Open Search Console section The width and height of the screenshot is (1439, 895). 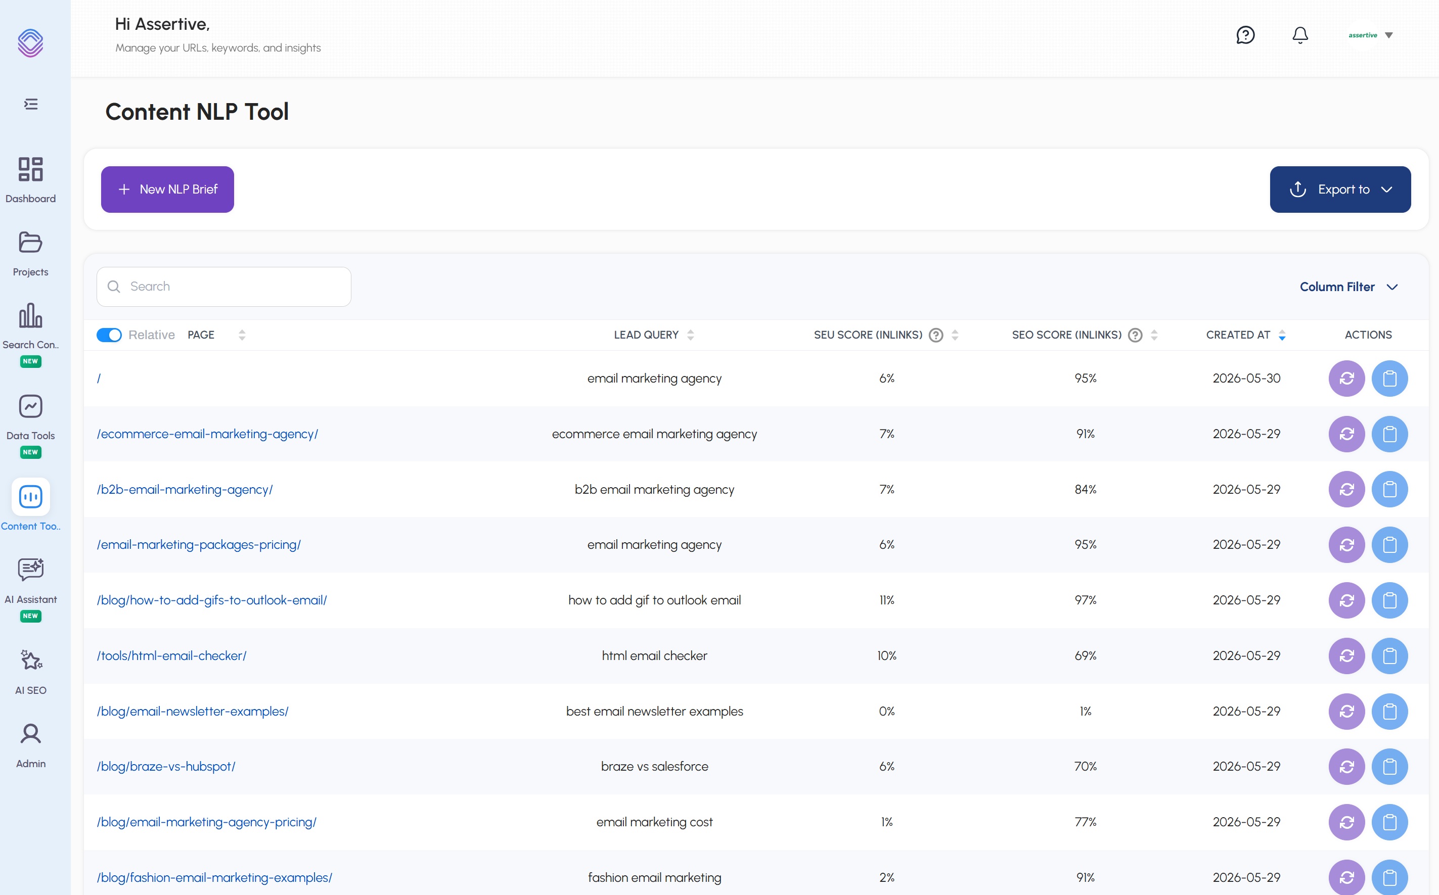(31, 334)
